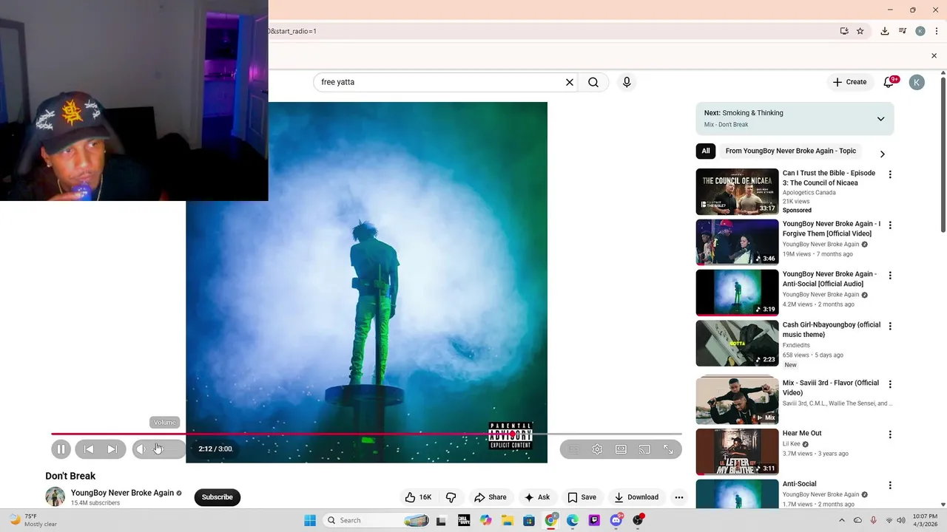
Task: Enter full screen mode
Action: [668, 449]
